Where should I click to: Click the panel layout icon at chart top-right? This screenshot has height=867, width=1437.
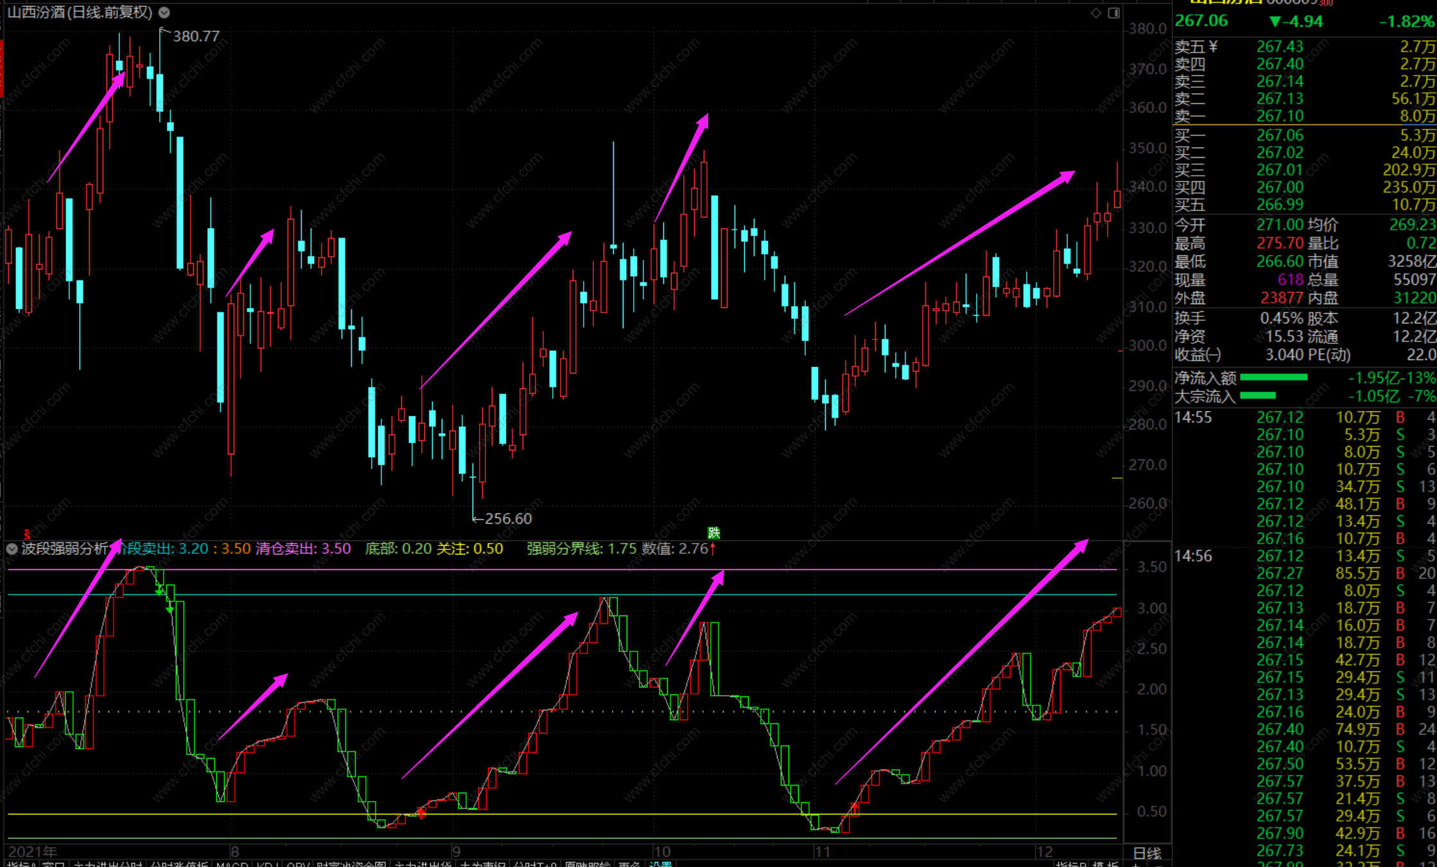coord(1114,13)
